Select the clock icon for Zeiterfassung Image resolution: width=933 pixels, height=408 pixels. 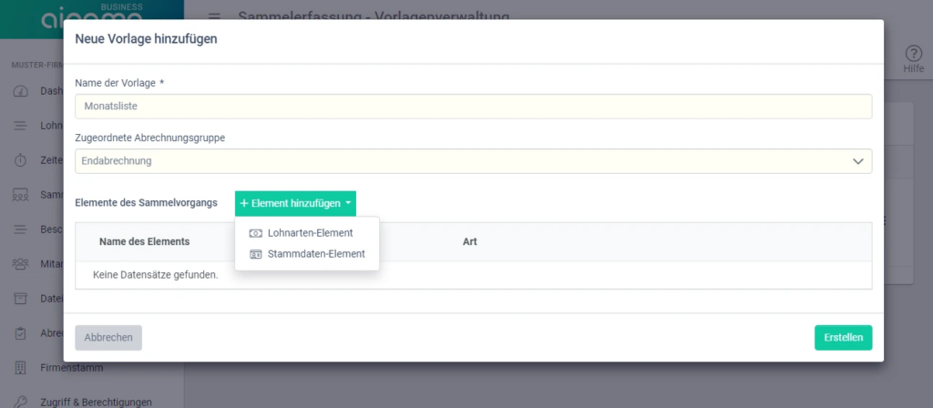(20, 160)
